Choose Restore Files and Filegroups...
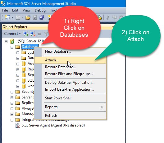 coord(70,74)
